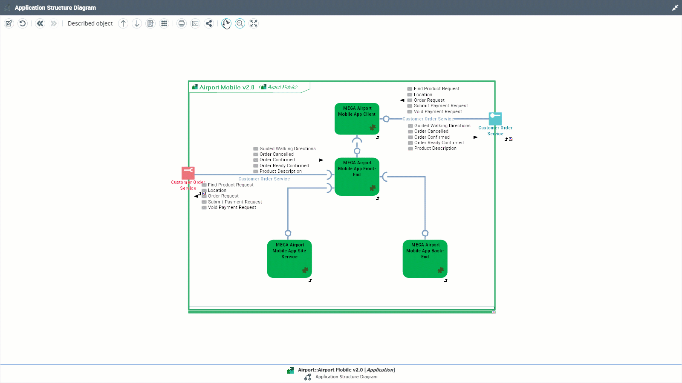
Task: Select the MEGA Airport Mobile App Front-End box
Action: [x=357, y=177]
